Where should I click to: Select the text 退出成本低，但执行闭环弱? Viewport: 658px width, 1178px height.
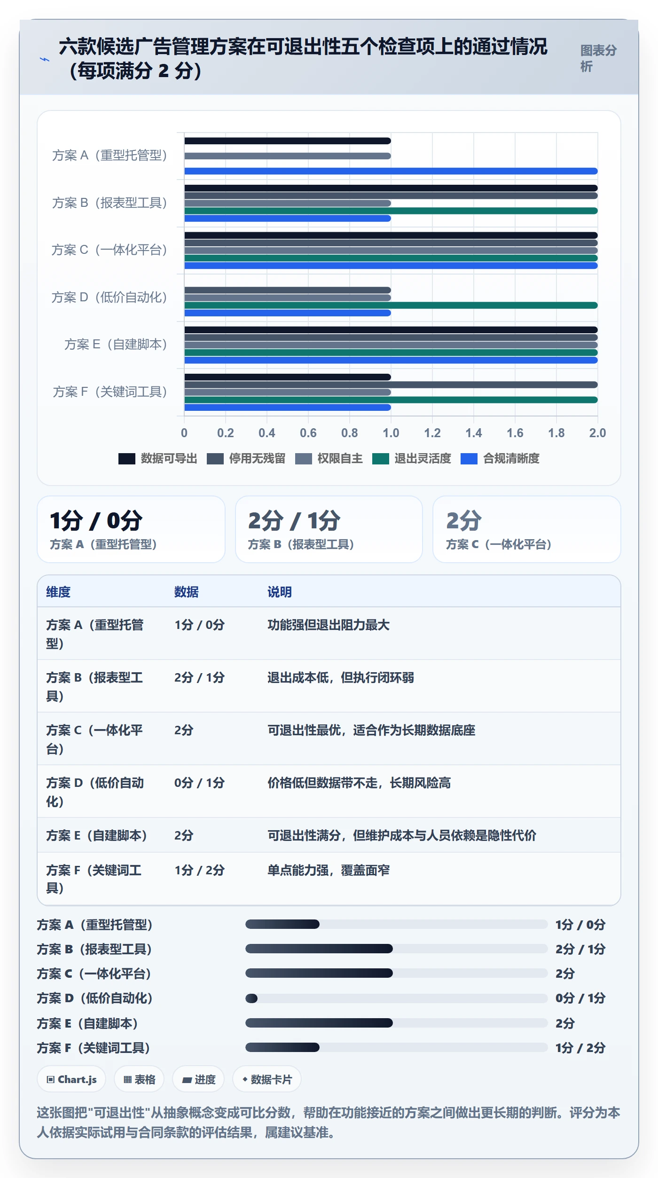[341, 677]
